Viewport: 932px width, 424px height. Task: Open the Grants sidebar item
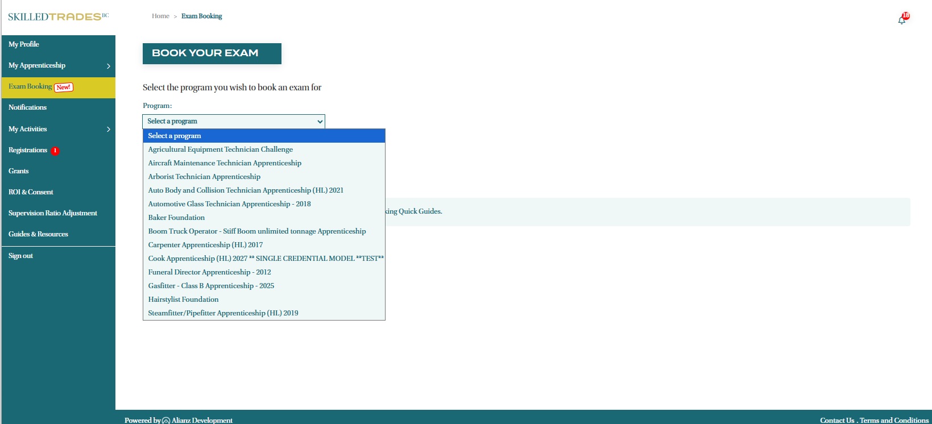click(x=19, y=171)
